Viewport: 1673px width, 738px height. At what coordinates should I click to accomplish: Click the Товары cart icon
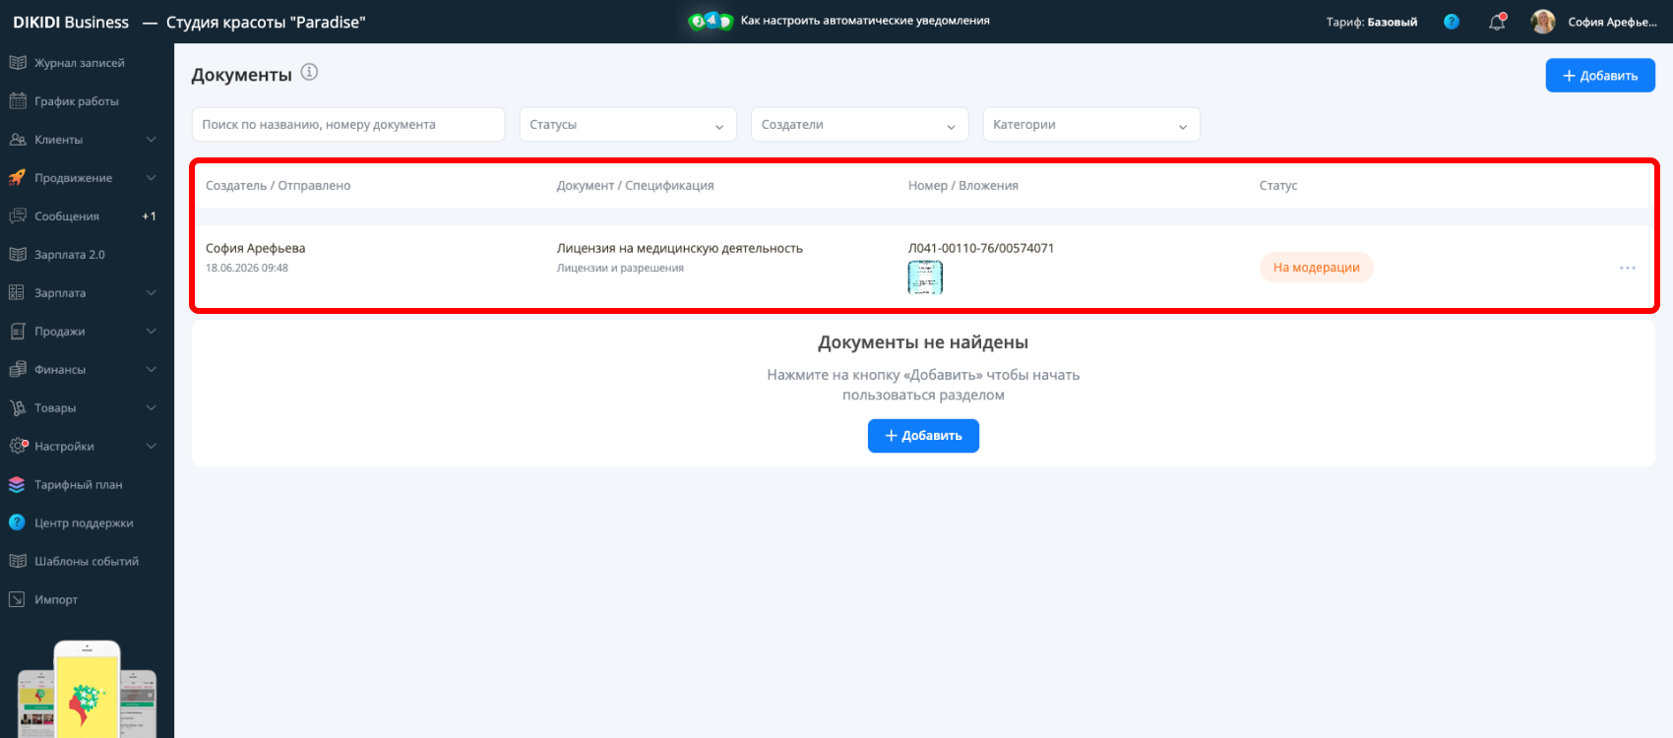click(x=17, y=408)
